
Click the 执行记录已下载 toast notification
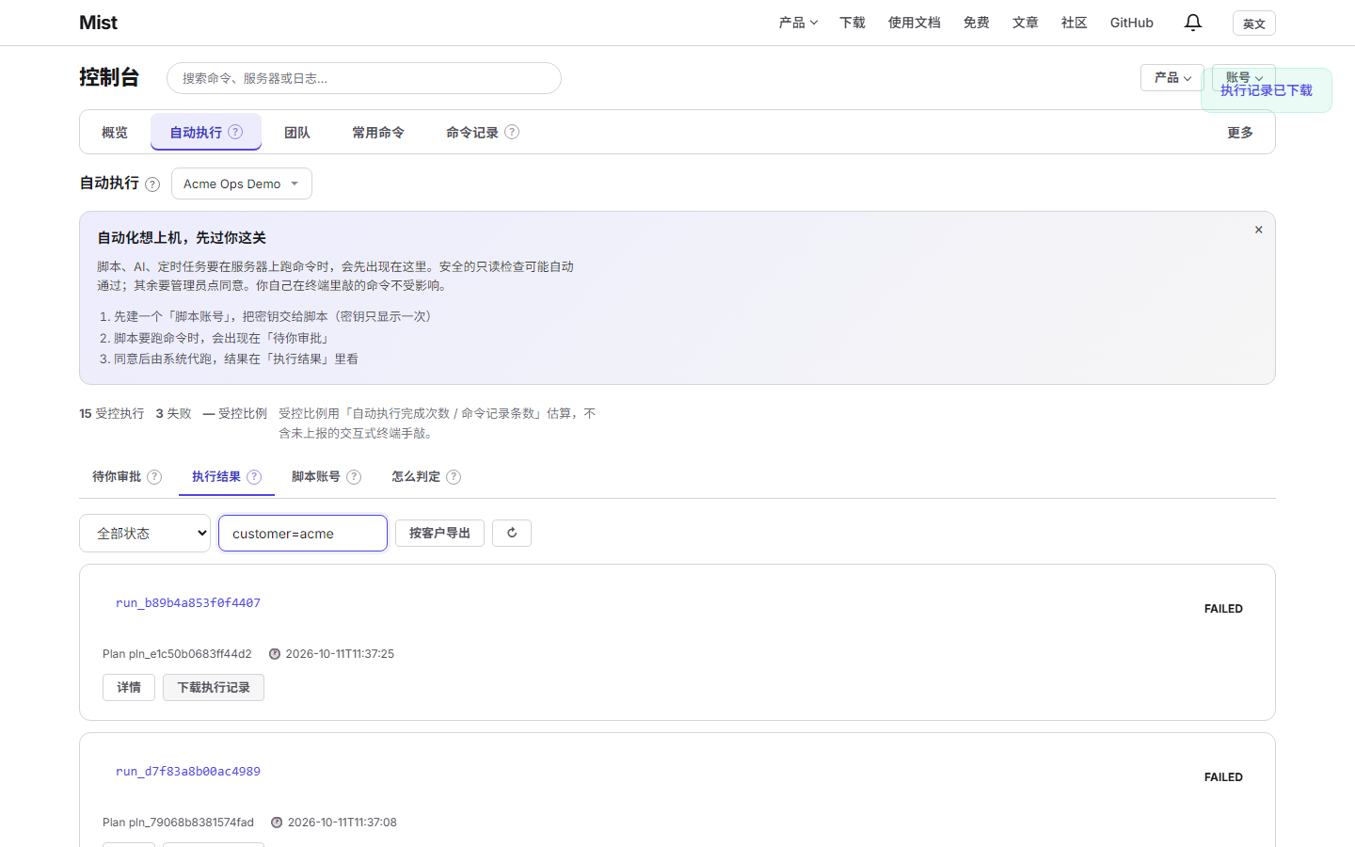[x=1267, y=90]
